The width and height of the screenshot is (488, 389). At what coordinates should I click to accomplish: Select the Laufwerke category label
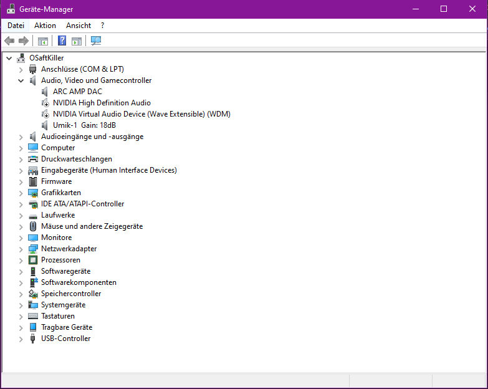click(x=58, y=215)
